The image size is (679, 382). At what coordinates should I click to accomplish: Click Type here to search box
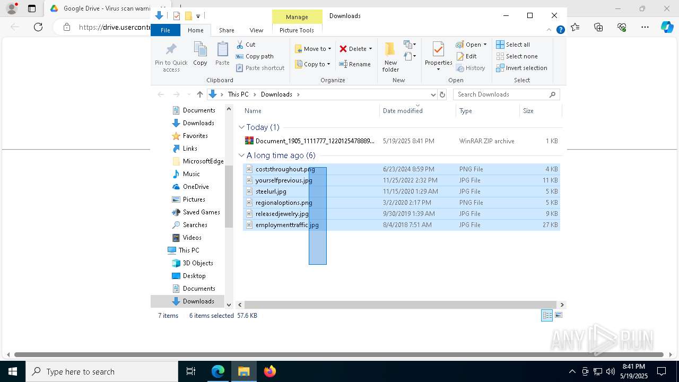(102, 371)
